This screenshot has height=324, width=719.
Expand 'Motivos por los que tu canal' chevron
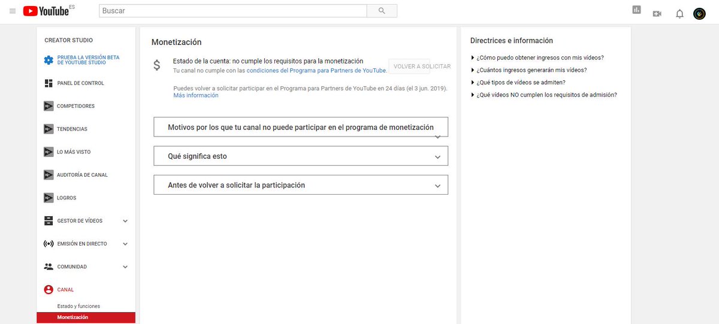(x=437, y=137)
